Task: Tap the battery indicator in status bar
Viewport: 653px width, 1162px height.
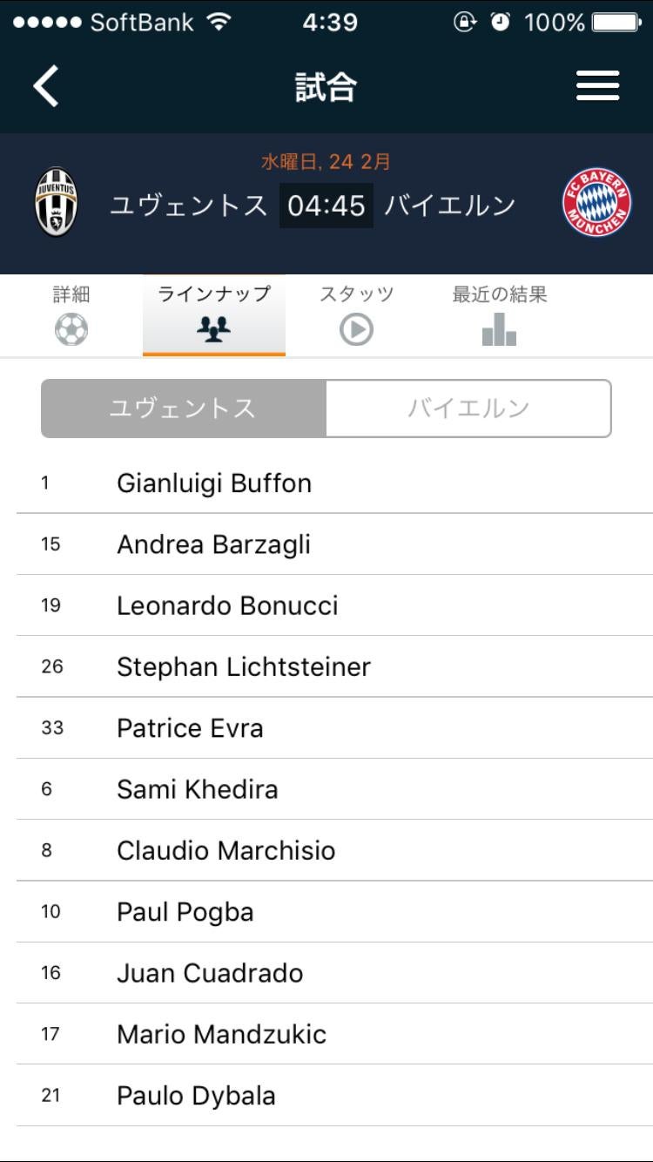Action: (x=616, y=23)
